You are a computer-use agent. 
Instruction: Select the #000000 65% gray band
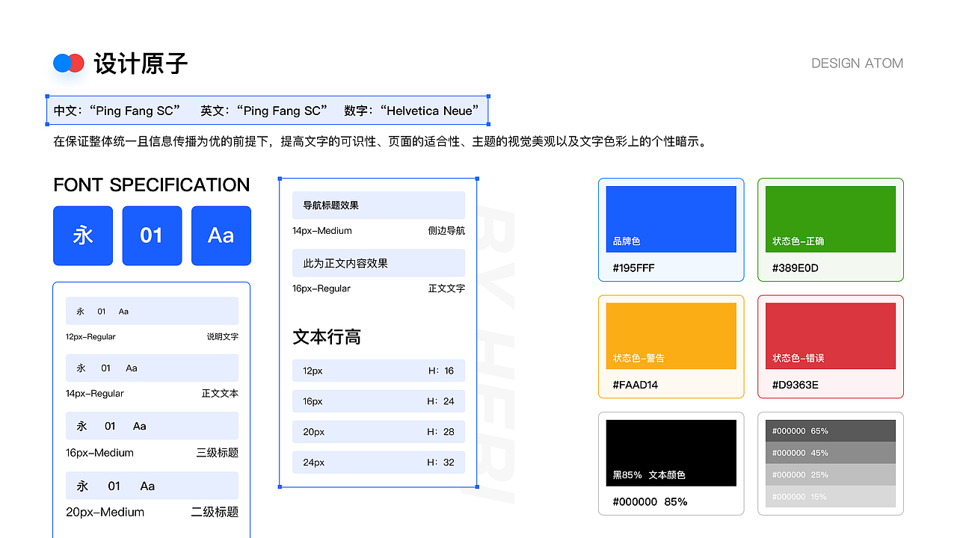[x=831, y=430]
